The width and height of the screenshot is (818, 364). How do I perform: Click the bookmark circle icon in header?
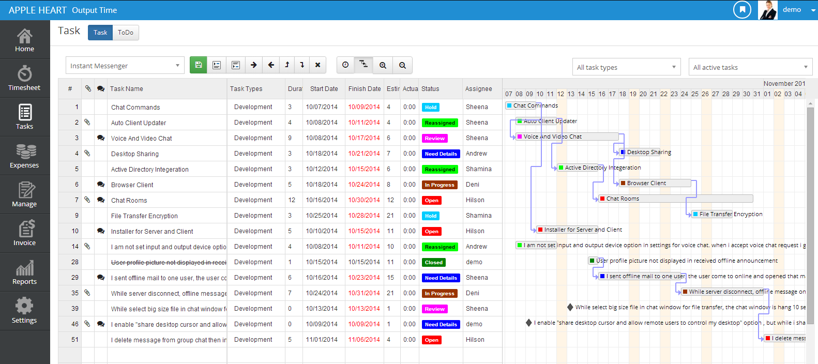coord(742,9)
